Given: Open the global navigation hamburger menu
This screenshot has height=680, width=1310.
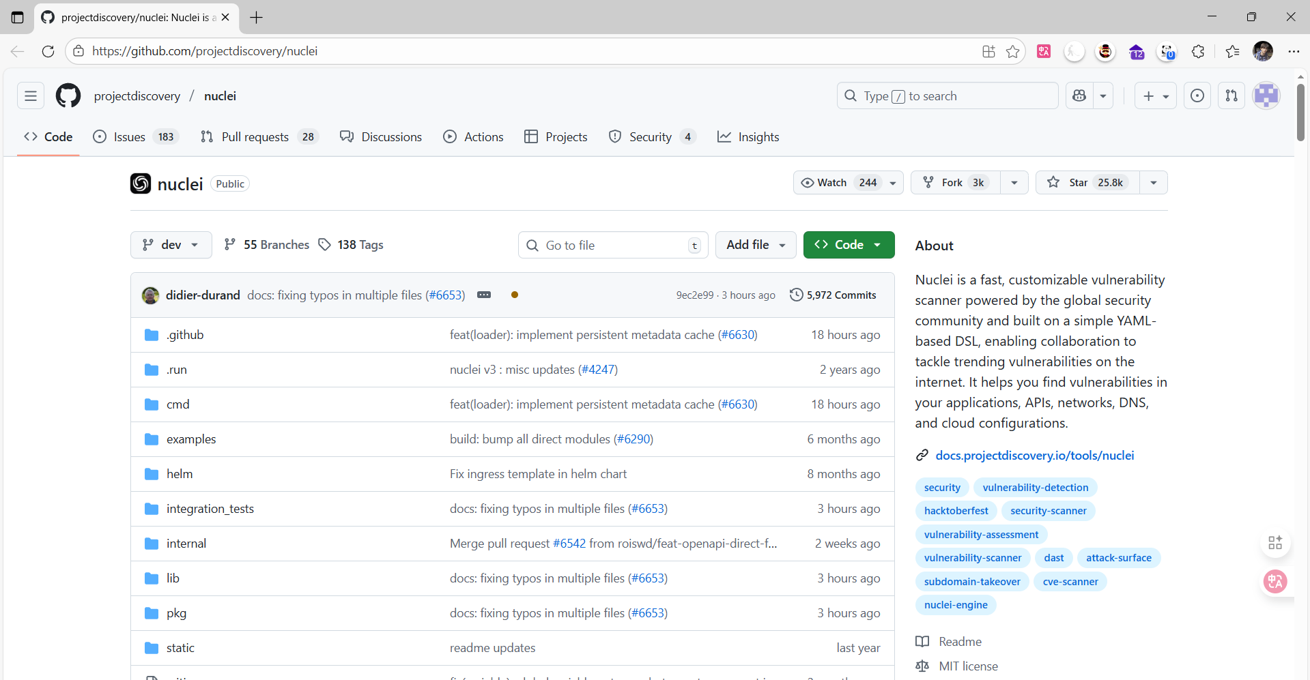Looking at the screenshot, I should point(31,96).
